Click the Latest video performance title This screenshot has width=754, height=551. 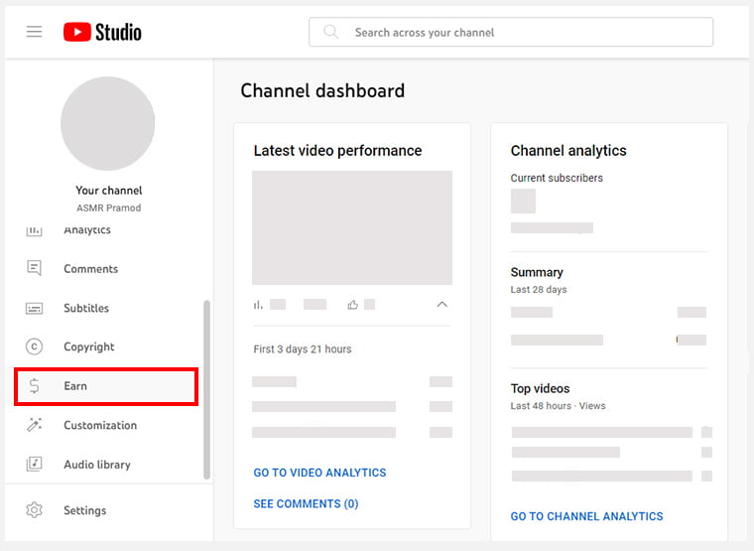click(337, 151)
